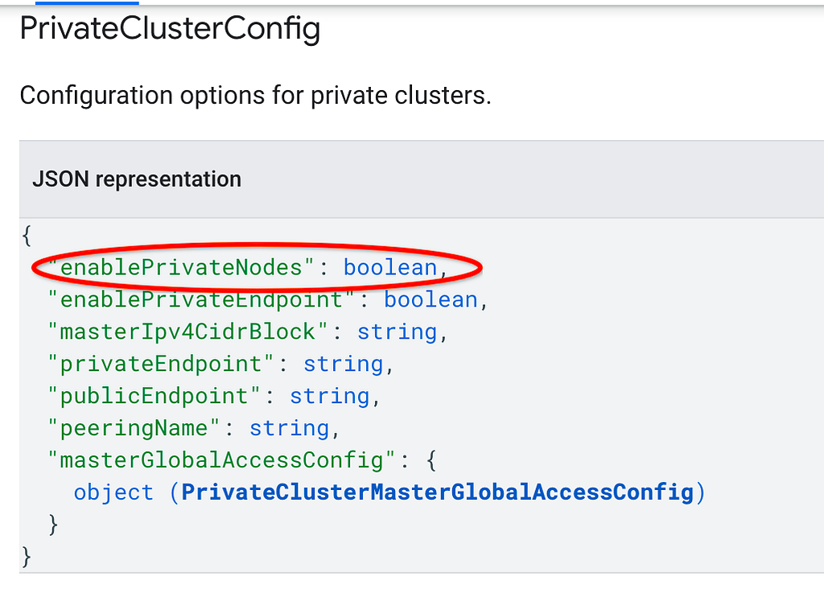Click the string type after masterIpv4CidrBlock
The image size is (824, 593).
click(398, 332)
